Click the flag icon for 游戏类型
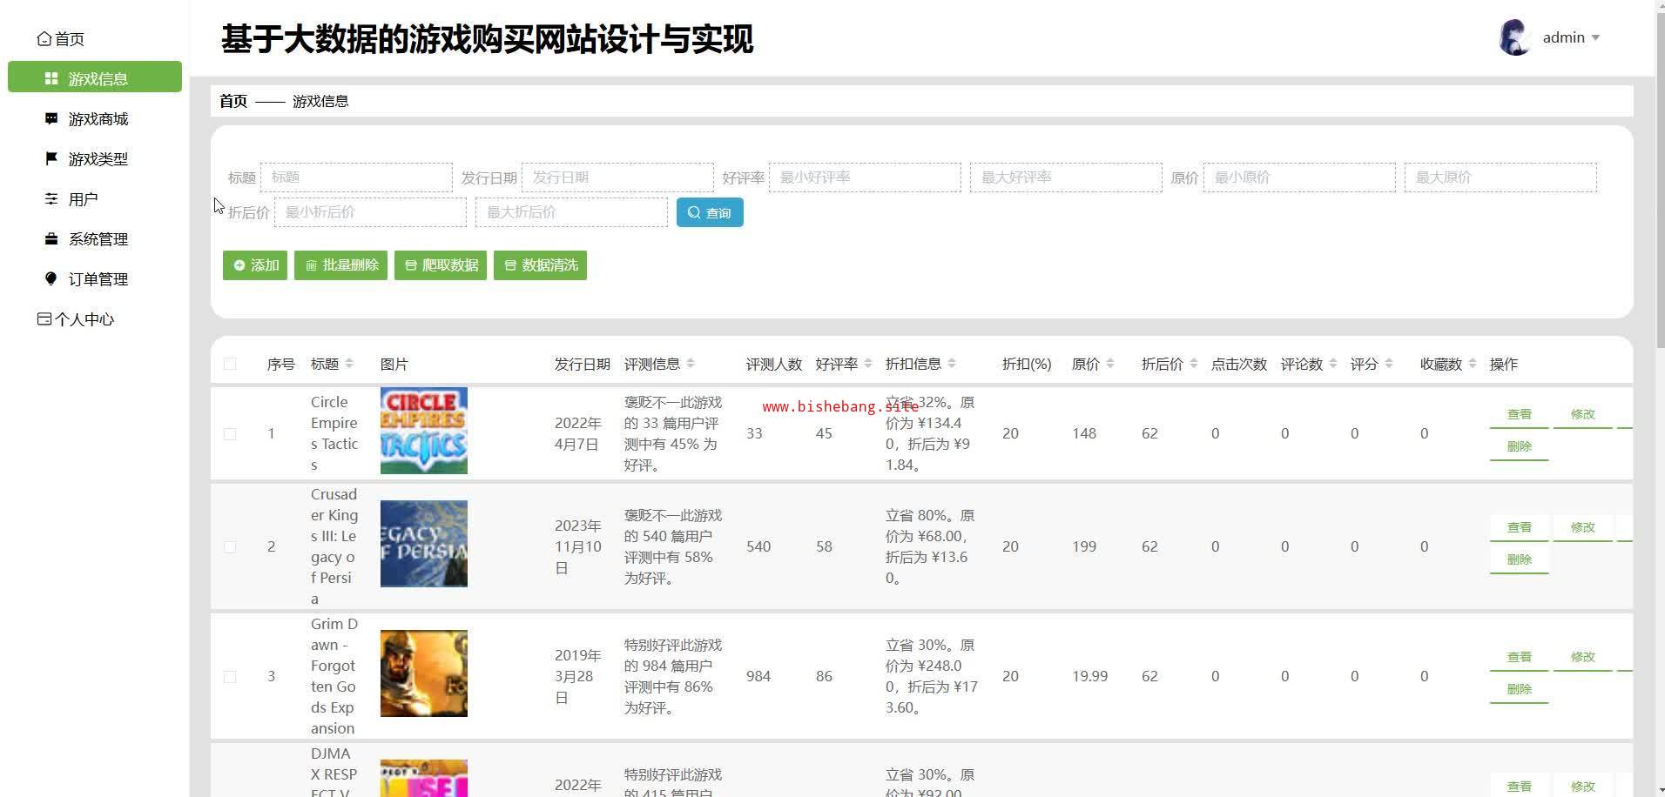Viewport: 1665px width, 797px height. coord(51,158)
